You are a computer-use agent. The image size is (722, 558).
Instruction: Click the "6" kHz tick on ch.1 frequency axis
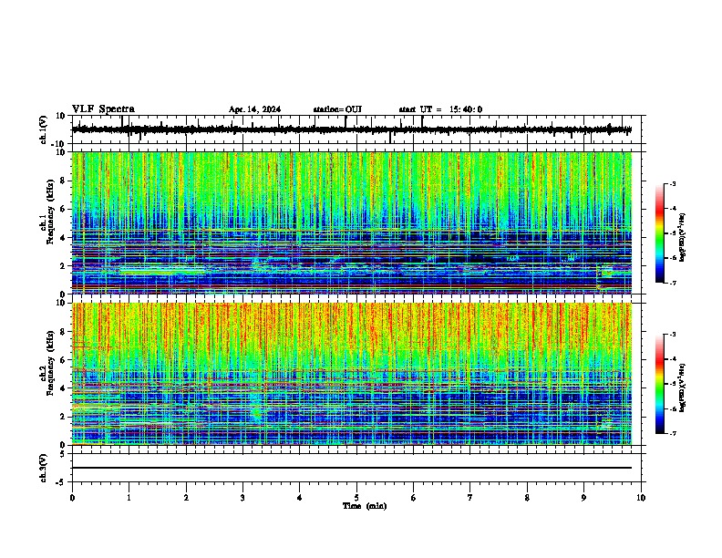click(x=64, y=209)
